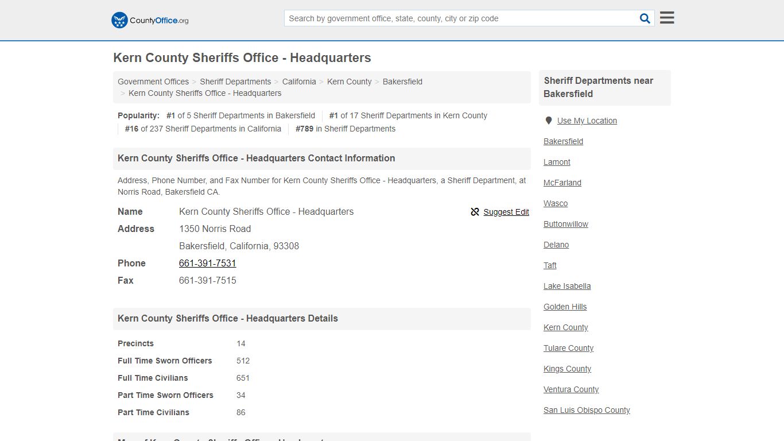Click the CountyOffice.org logo
The width and height of the screenshot is (784, 441).
tap(150, 20)
